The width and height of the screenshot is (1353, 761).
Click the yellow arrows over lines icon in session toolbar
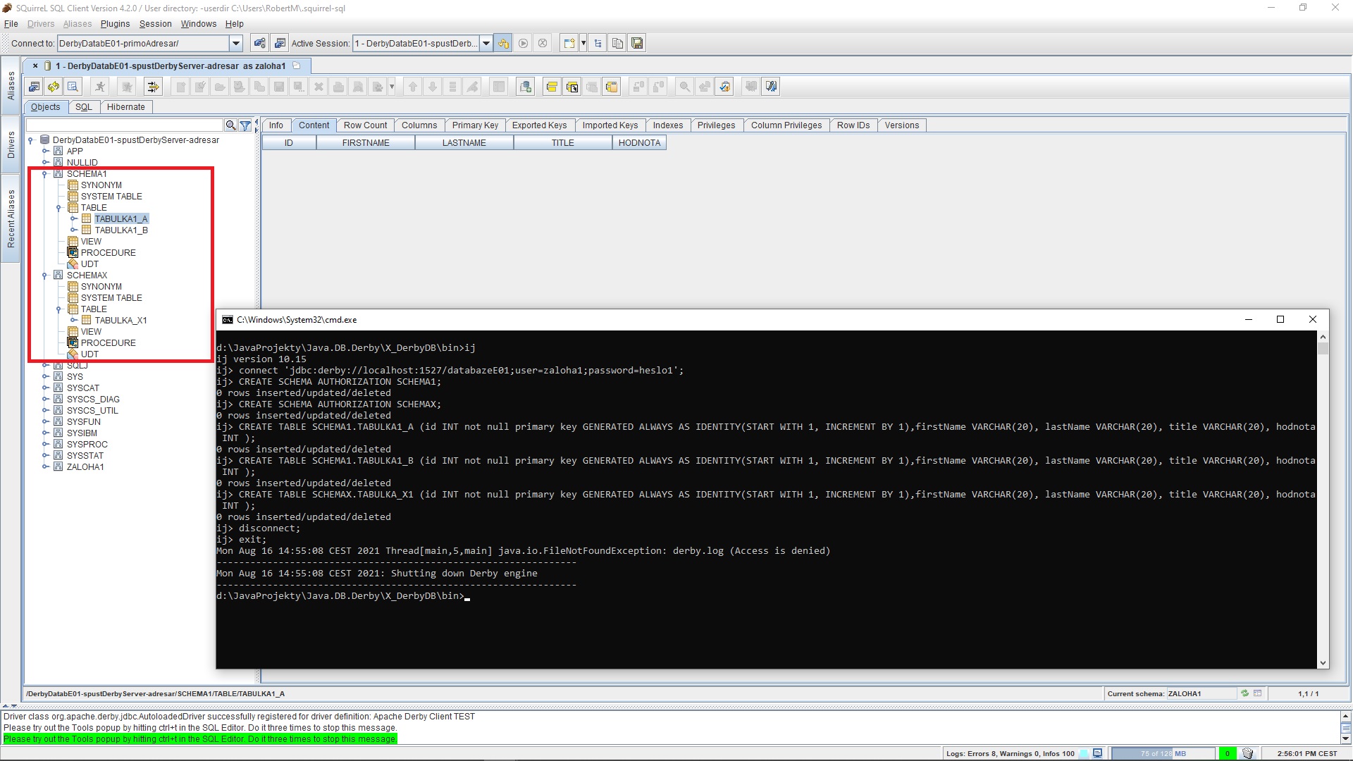click(153, 87)
